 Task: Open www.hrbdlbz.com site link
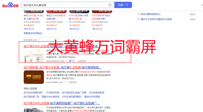(55, 82)
